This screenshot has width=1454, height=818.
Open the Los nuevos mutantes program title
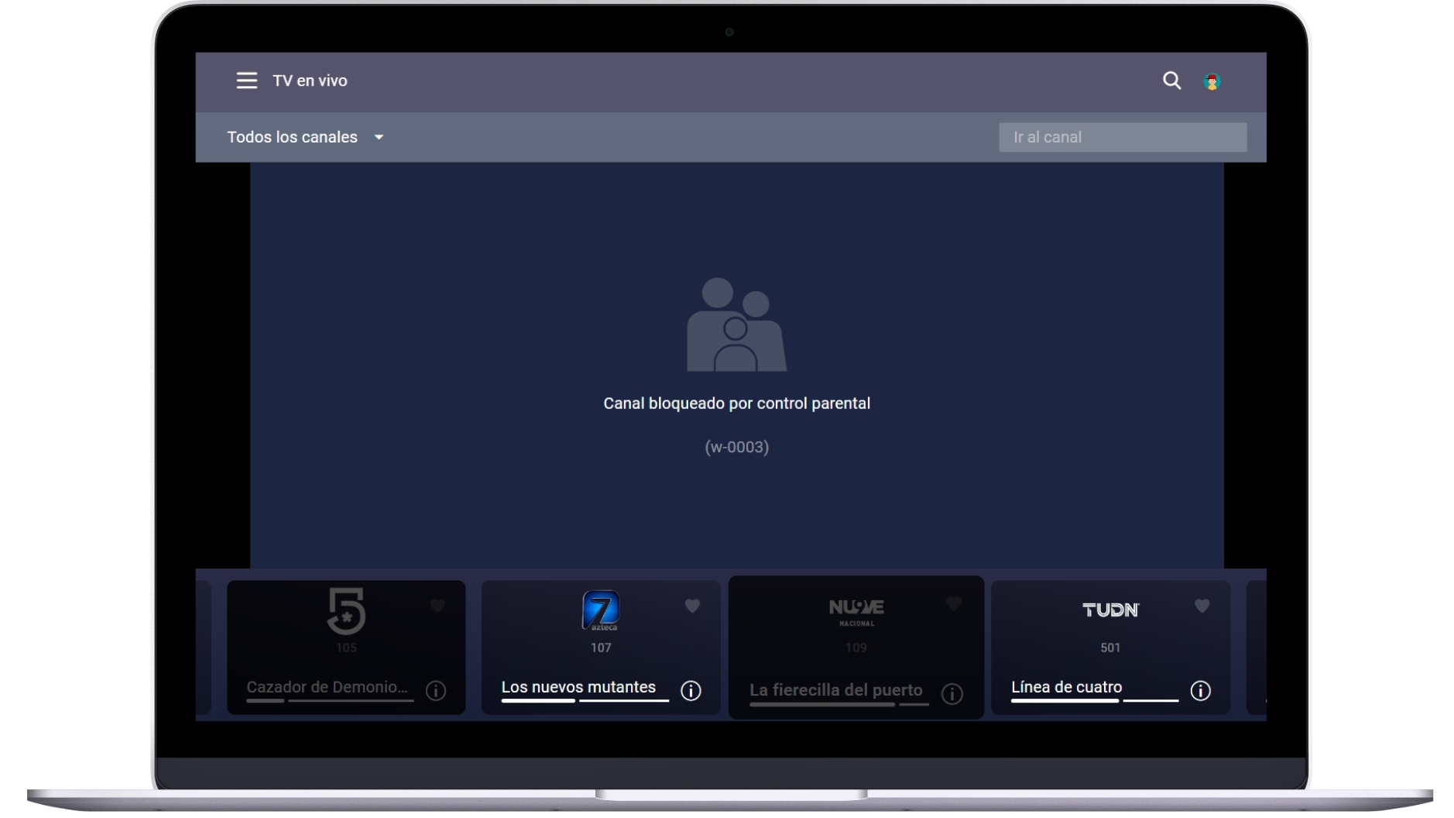[578, 687]
